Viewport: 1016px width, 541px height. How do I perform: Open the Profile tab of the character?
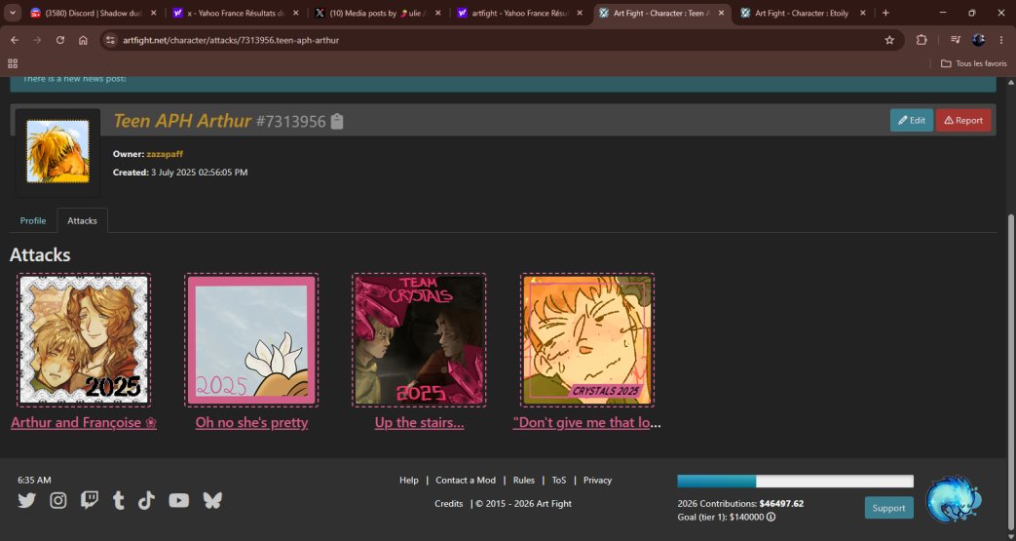[x=33, y=220]
